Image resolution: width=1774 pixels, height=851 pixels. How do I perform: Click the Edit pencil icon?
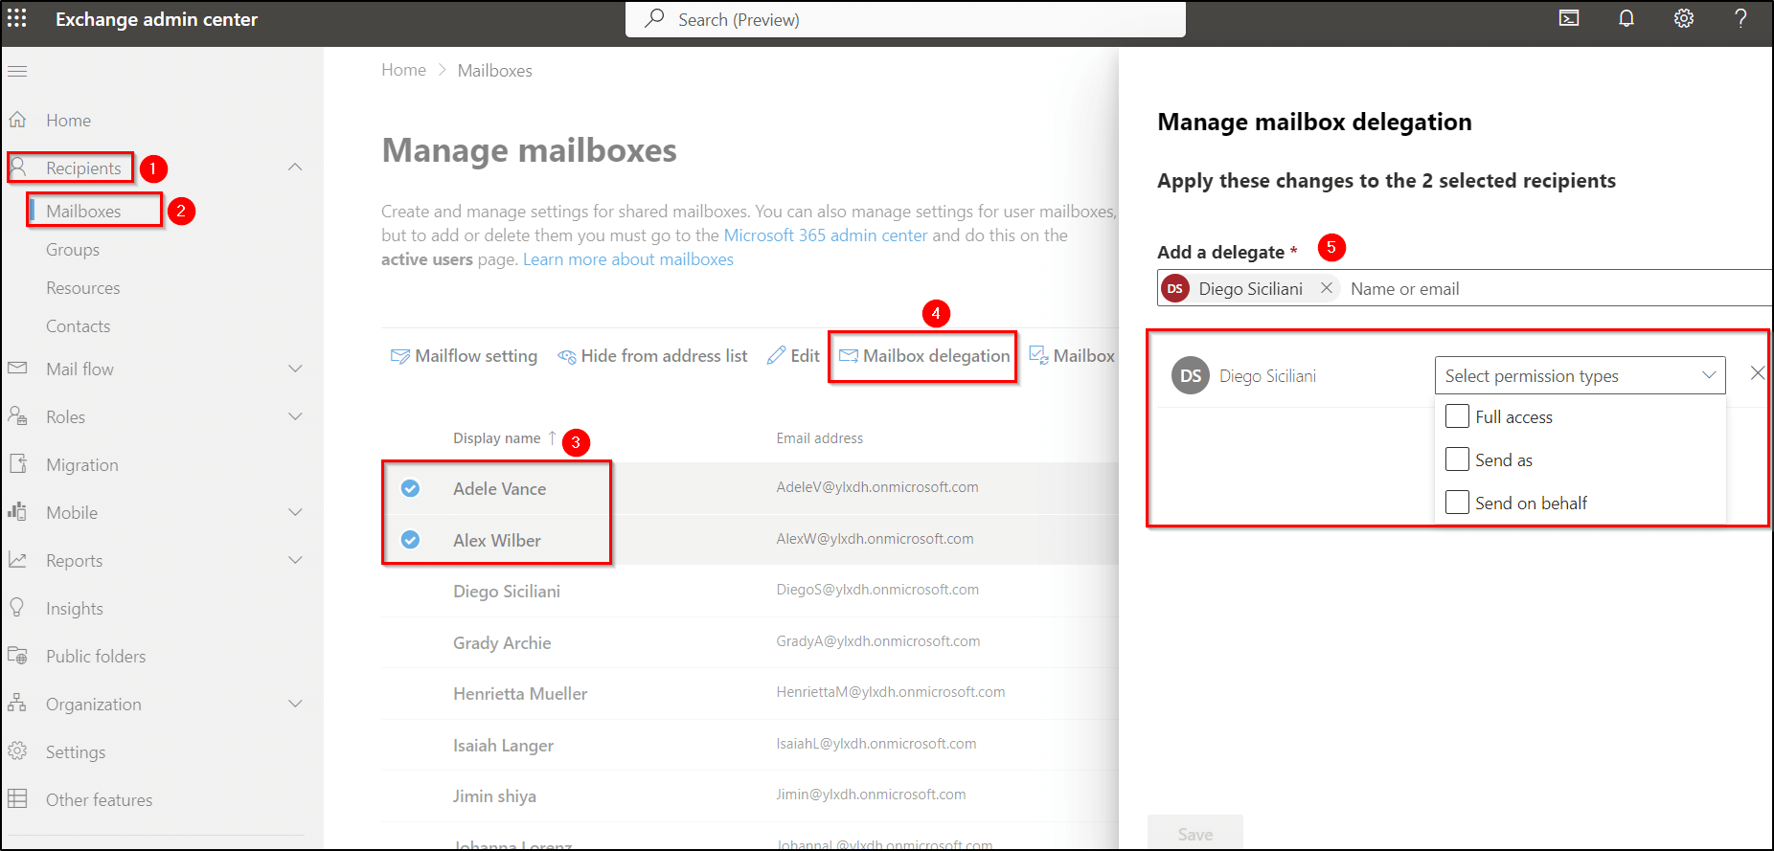(776, 355)
